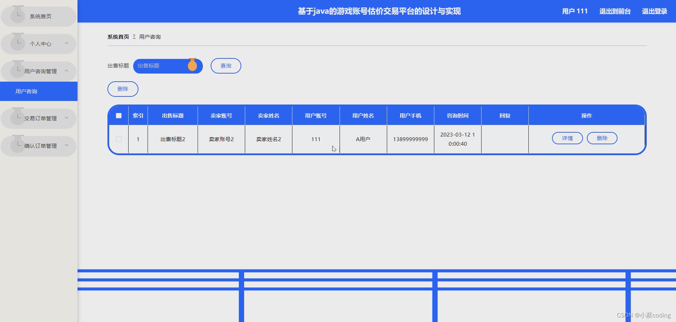Click the 用户账号 column header
The width and height of the screenshot is (676, 322).
[316, 115]
